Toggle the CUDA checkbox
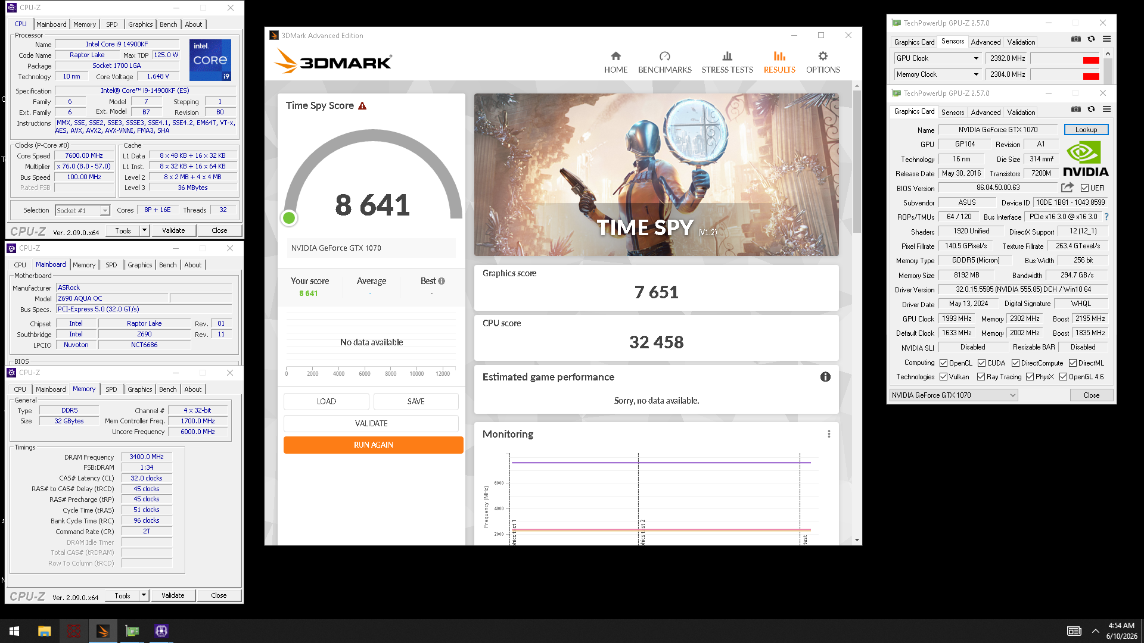Screen dimensions: 1144x643 (981, 363)
